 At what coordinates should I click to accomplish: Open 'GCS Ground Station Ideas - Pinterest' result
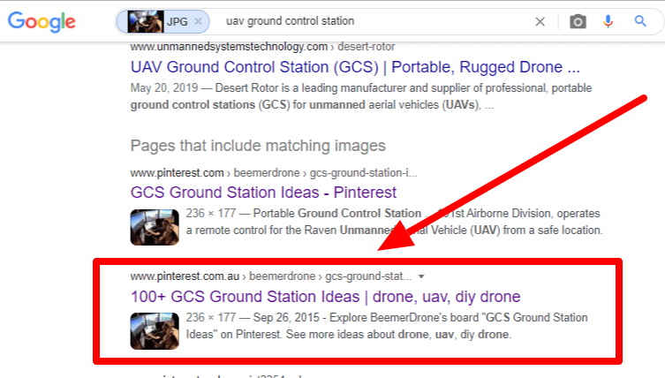pyautogui.click(x=263, y=192)
